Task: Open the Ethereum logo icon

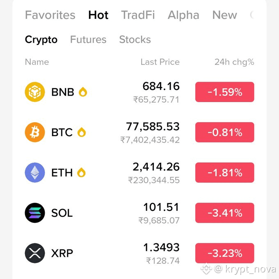Action: pos(35,172)
